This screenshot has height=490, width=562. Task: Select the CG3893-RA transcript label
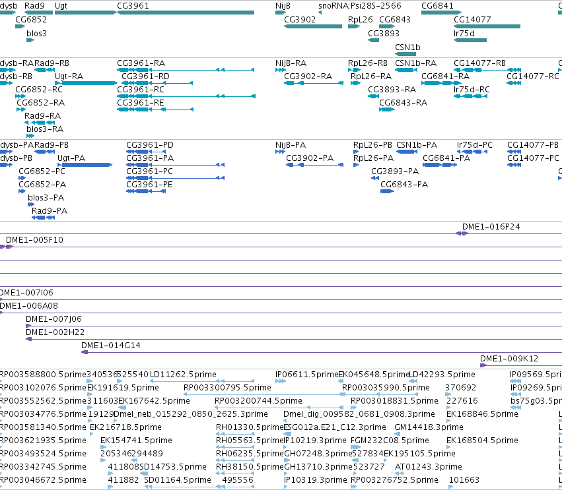coord(392,90)
